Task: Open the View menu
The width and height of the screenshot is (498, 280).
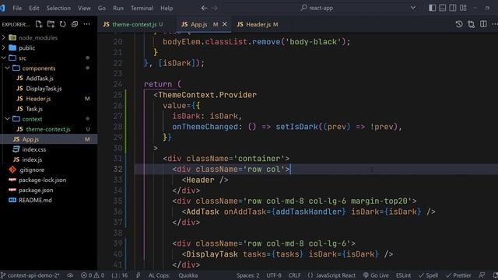Action: click(x=84, y=8)
